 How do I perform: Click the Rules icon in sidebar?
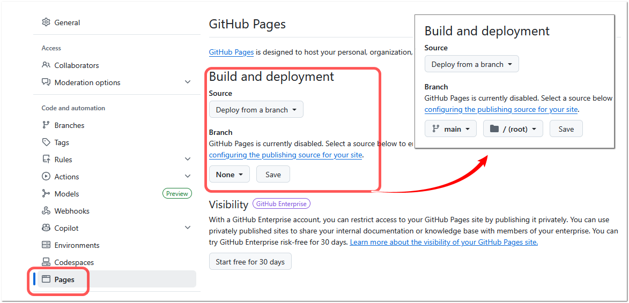[x=46, y=160]
